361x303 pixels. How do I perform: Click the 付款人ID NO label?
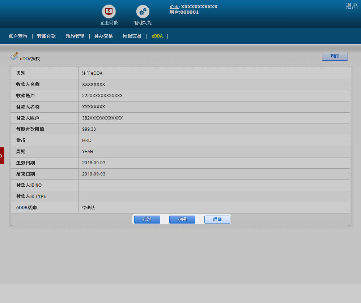(x=29, y=185)
